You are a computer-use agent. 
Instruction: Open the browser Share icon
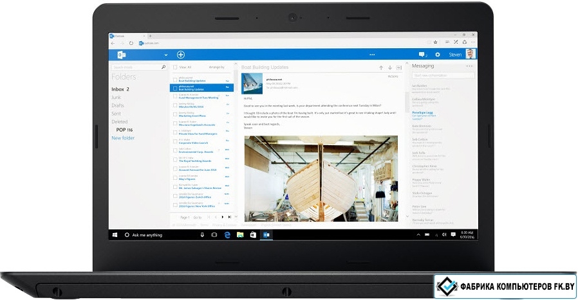tap(465, 42)
